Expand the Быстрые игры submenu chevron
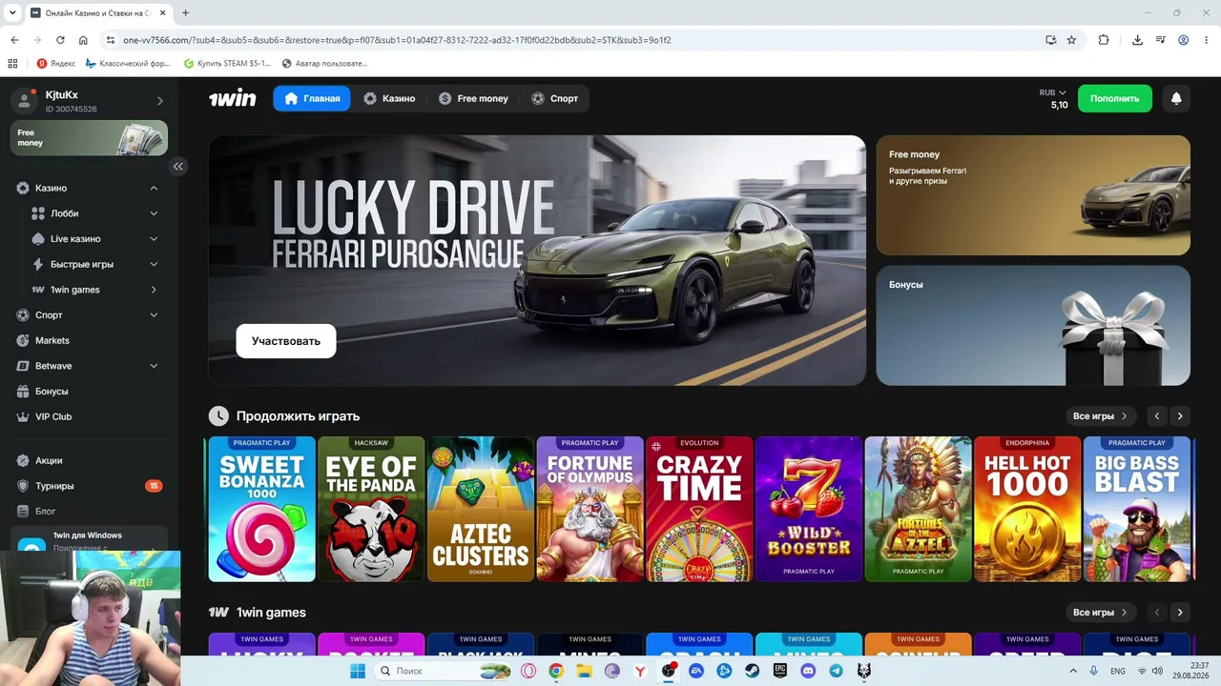The width and height of the screenshot is (1221, 686). 154,264
